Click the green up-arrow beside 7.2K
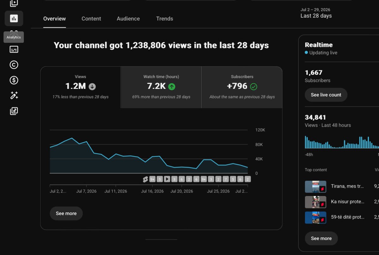The width and height of the screenshot is (379, 255). [171, 86]
